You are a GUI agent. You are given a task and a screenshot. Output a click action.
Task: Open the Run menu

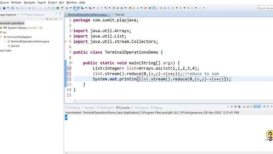(61, 3)
